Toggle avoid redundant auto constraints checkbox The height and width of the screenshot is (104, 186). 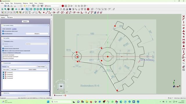click(x=3, y=51)
